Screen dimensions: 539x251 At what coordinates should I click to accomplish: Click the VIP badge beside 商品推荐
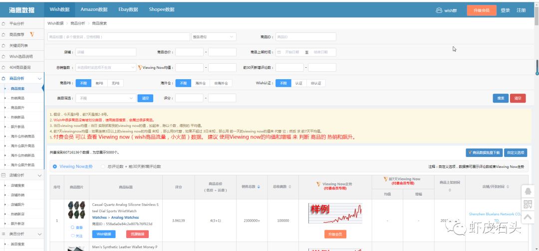[32, 34]
